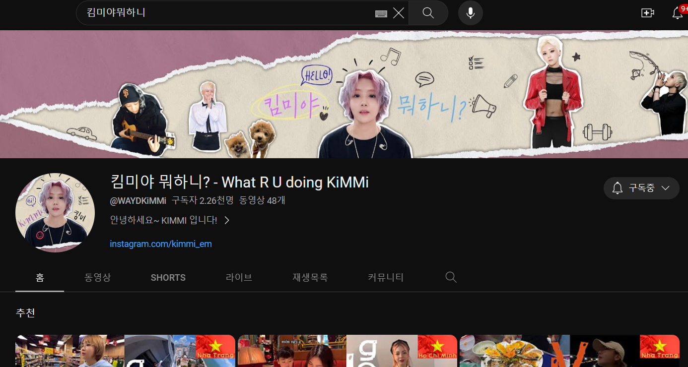
Task: Go to the 커뮤니티 tab
Action: (x=386, y=277)
